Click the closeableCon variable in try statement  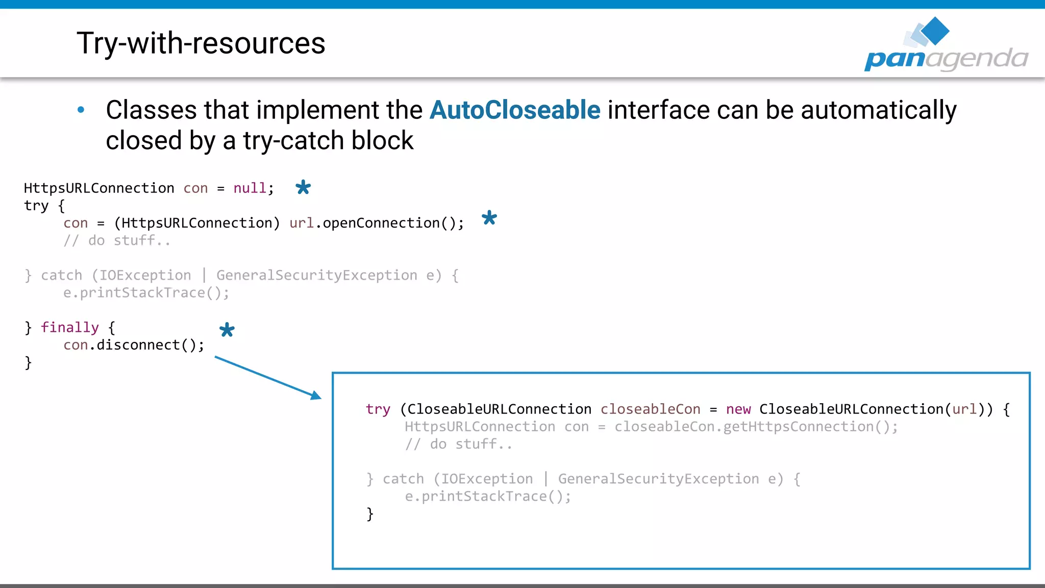click(650, 409)
